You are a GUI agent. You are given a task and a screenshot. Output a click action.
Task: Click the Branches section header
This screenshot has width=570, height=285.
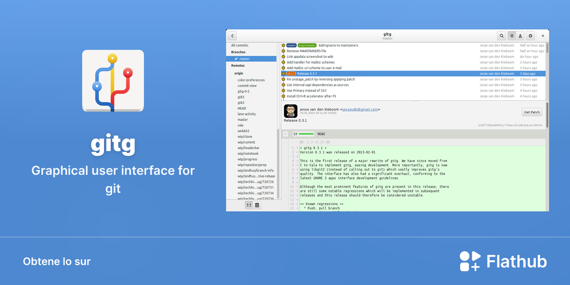point(238,52)
